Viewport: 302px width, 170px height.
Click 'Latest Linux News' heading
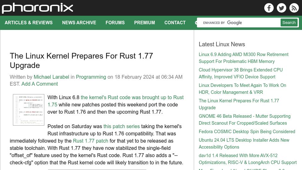222,44
